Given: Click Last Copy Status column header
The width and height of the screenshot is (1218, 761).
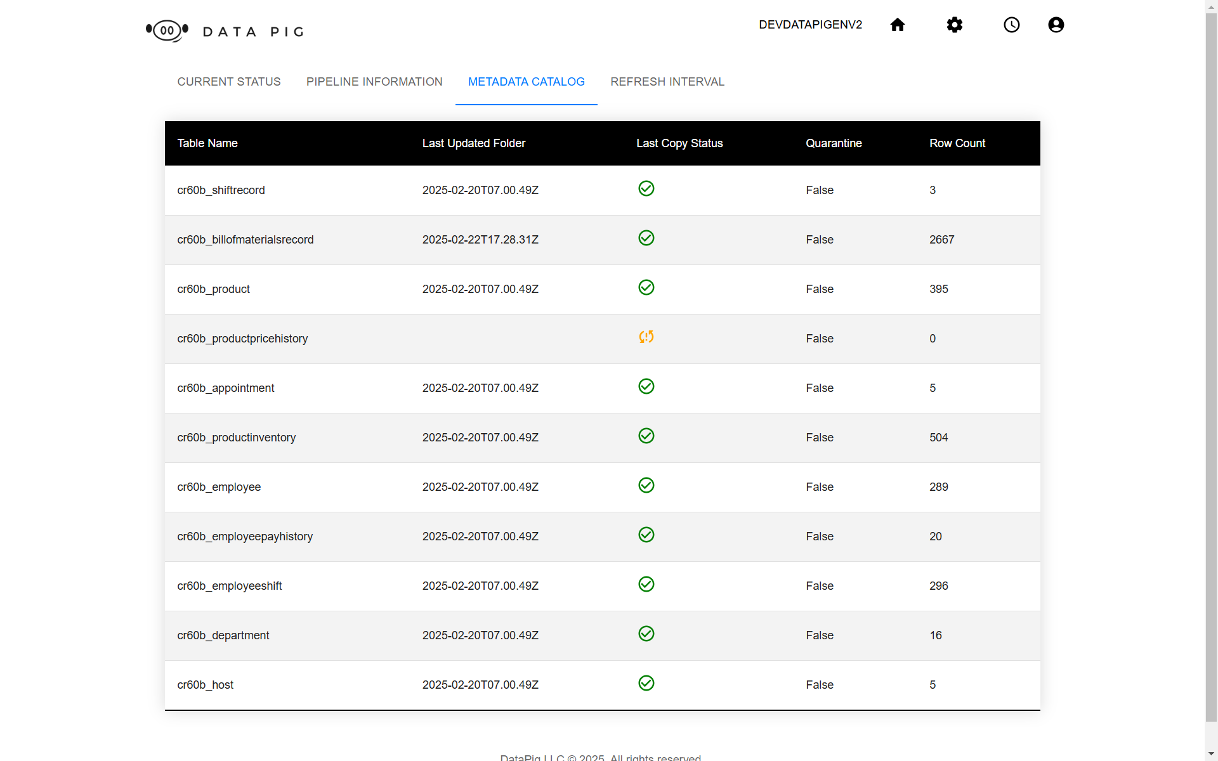Looking at the screenshot, I should pos(679,143).
